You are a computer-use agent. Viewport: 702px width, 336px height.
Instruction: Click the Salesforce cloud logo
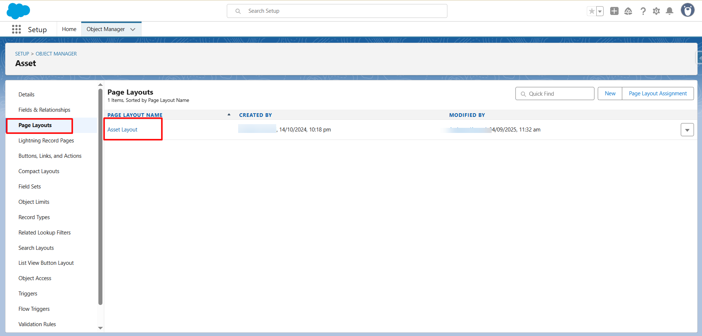[x=18, y=11]
